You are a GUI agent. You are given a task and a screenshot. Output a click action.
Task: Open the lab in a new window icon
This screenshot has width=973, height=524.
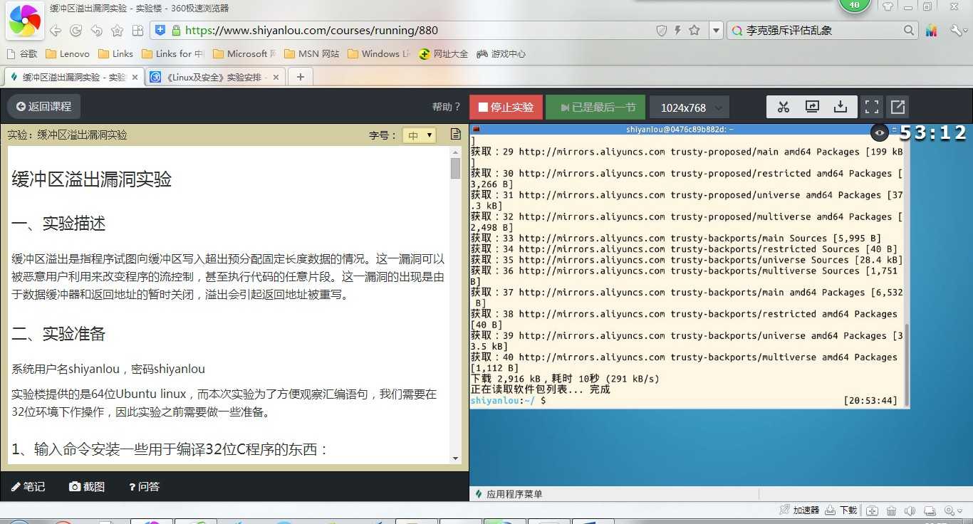click(897, 107)
